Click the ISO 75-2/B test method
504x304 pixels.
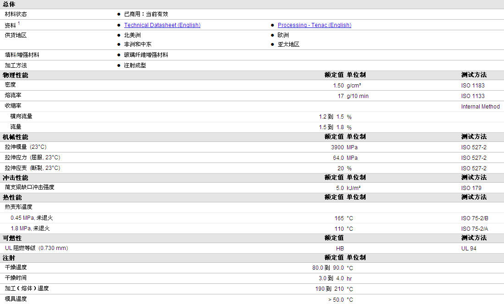(x=475, y=218)
